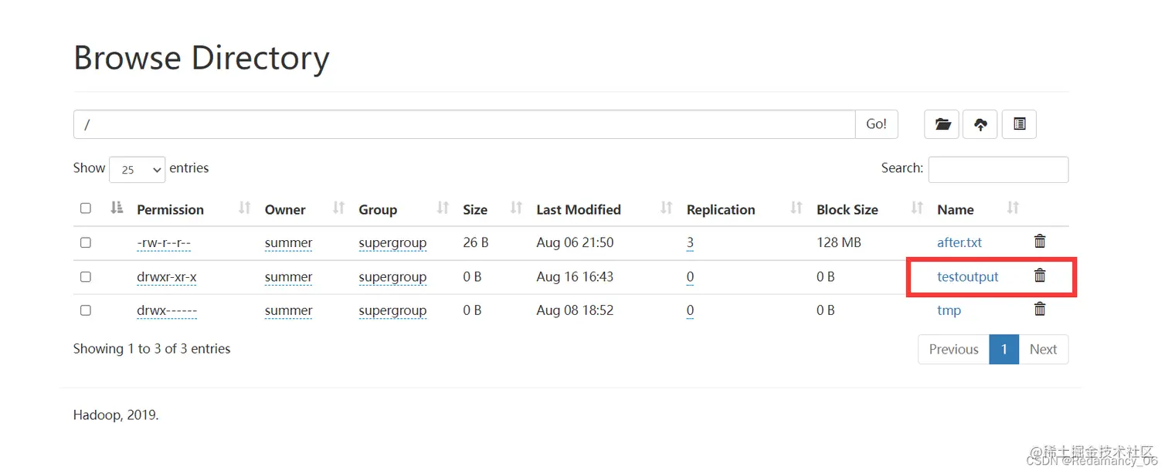Sort by Block Size column arrows
Viewport: 1168px width, 474px height.
917,208
